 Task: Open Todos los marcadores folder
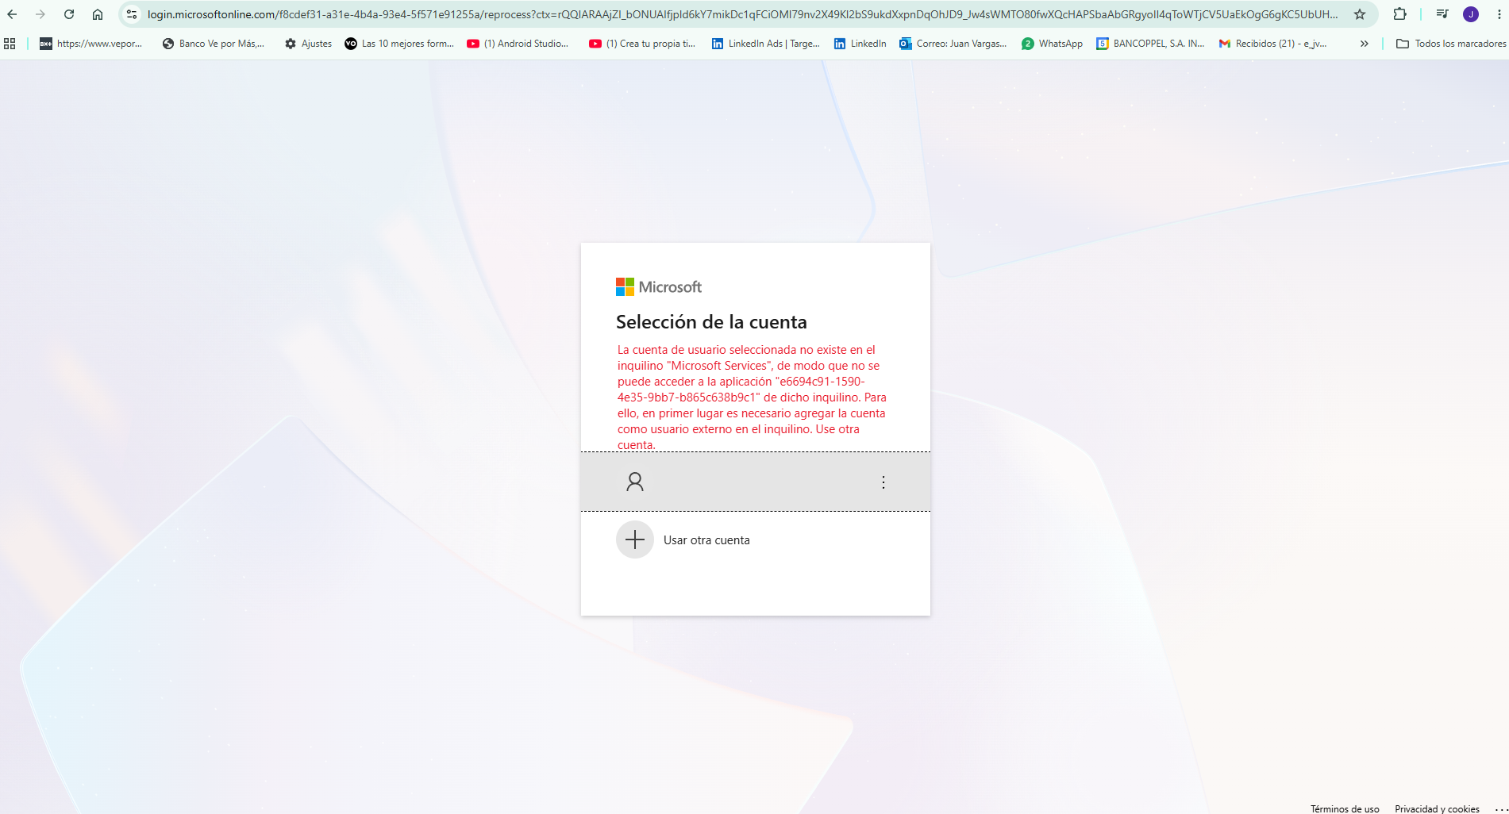point(1451,44)
